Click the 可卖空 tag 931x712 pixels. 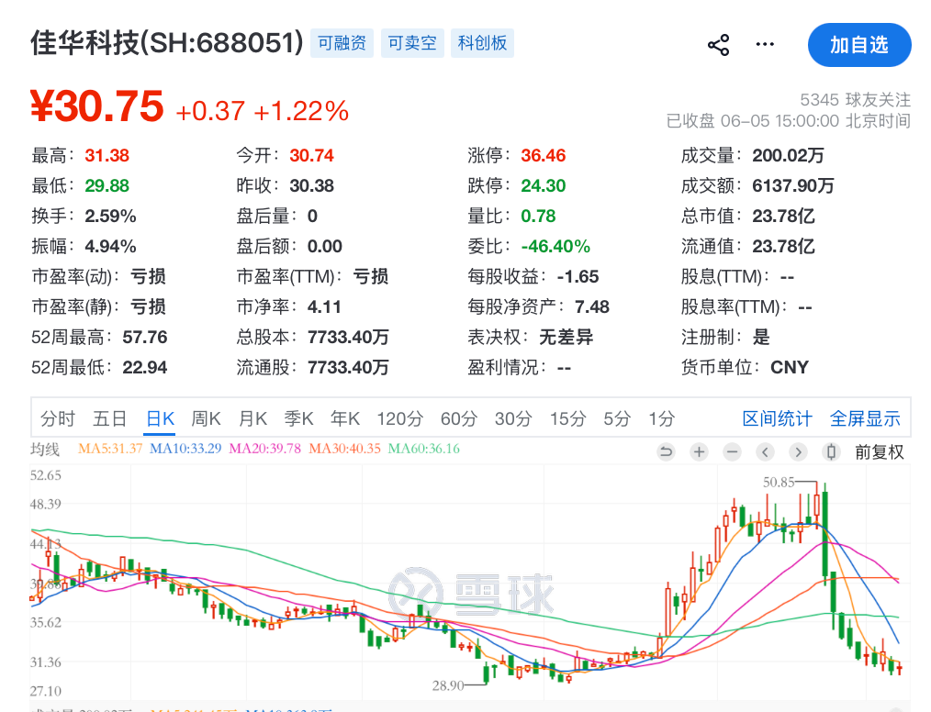pos(412,43)
